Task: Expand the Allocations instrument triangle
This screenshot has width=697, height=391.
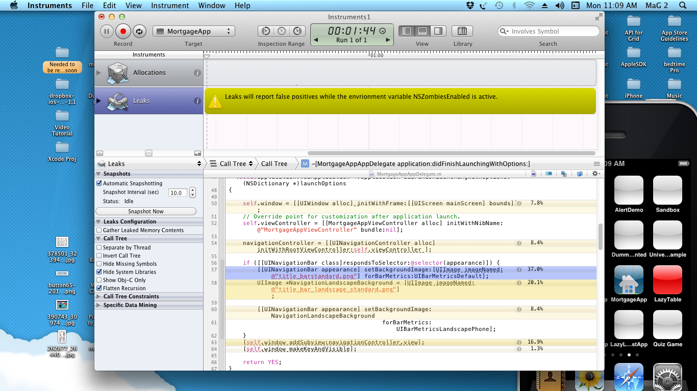Action: coord(99,73)
